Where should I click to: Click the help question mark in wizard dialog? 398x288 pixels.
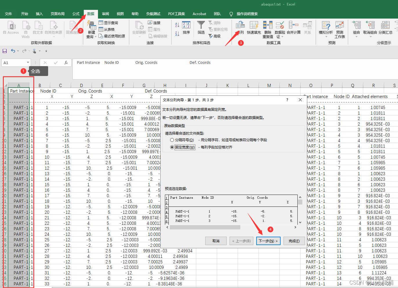(x=287, y=100)
